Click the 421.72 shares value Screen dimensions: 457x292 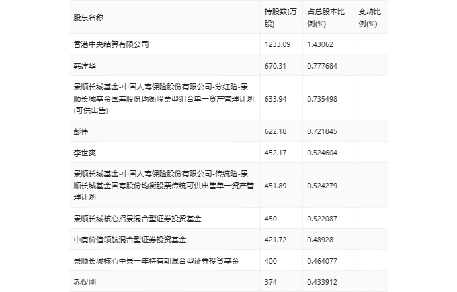pos(276,240)
